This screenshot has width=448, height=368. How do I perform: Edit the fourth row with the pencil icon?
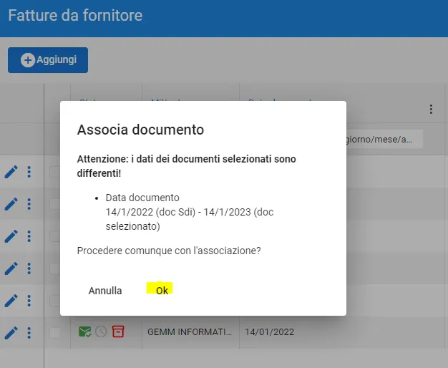click(11, 268)
